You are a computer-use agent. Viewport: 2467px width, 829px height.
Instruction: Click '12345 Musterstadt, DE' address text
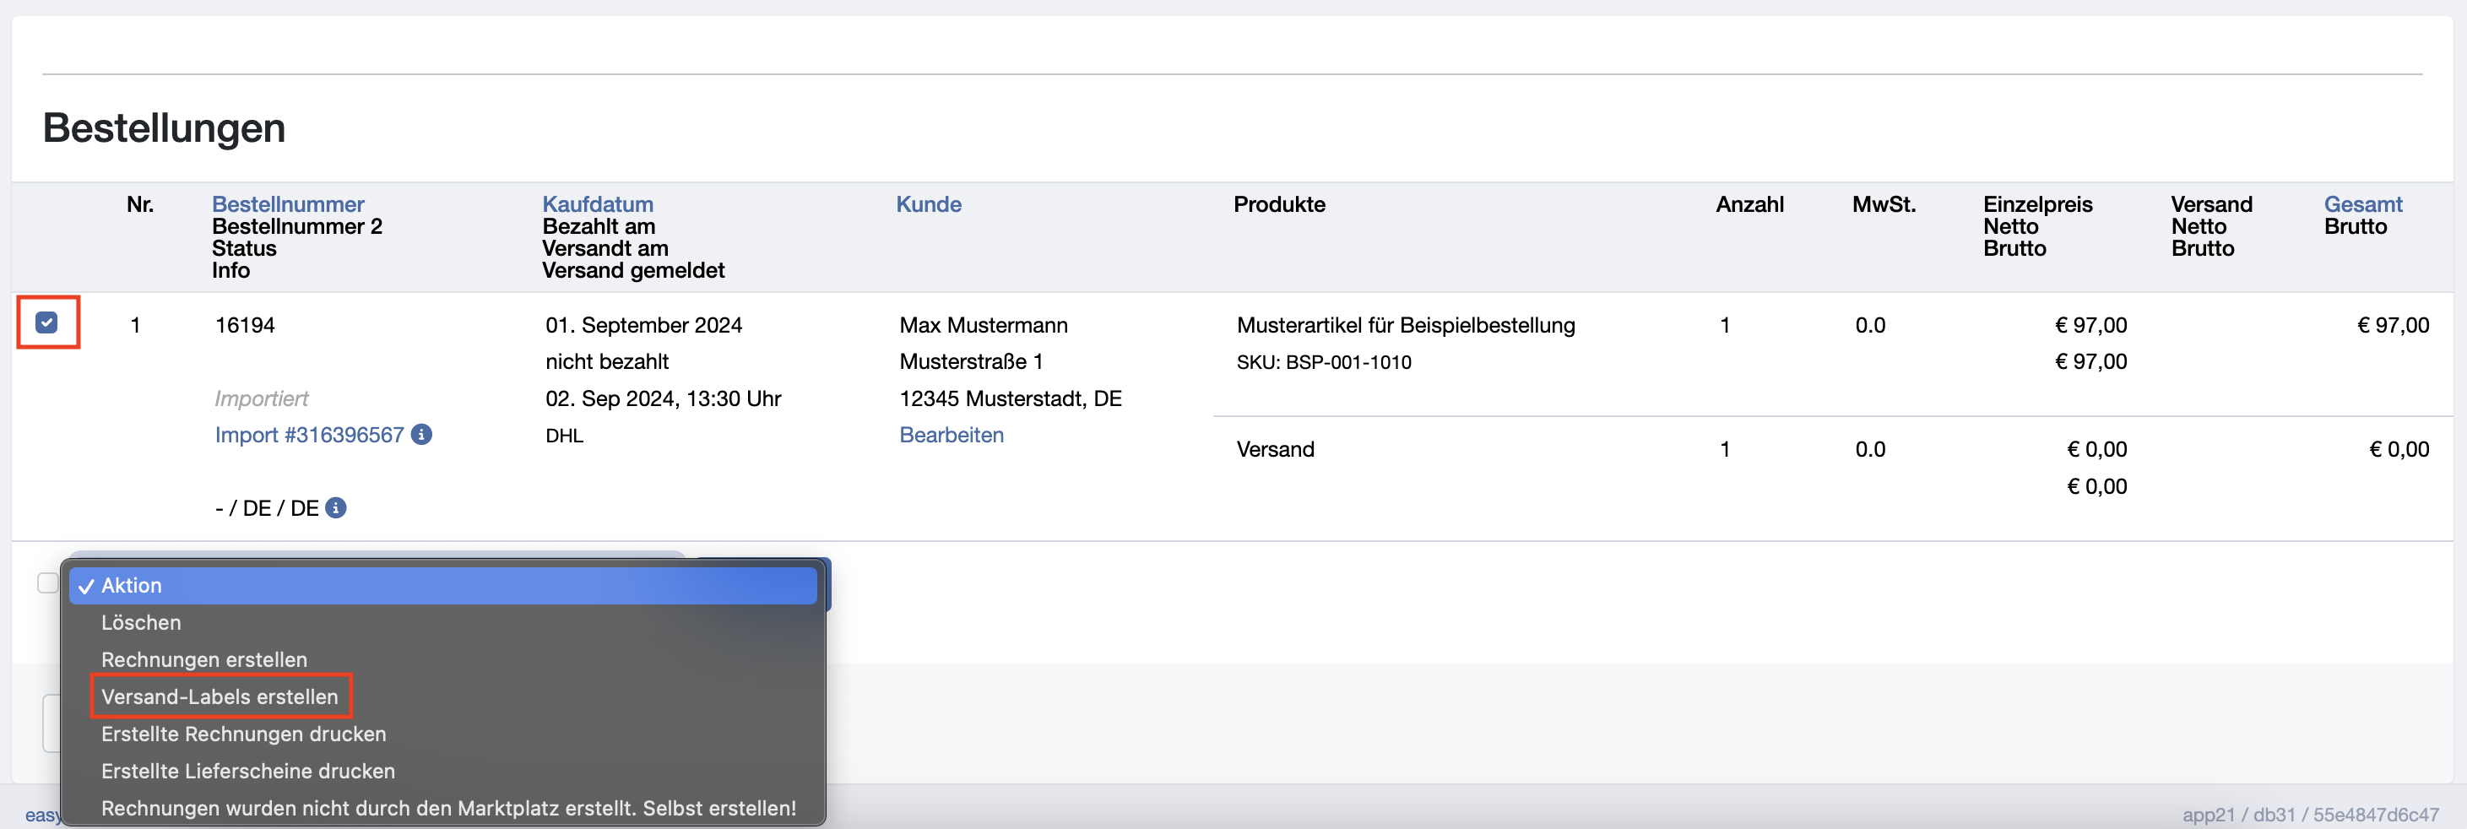click(1011, 398)
